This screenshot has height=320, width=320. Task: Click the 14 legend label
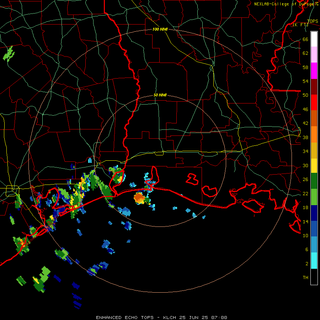point(305,222)
